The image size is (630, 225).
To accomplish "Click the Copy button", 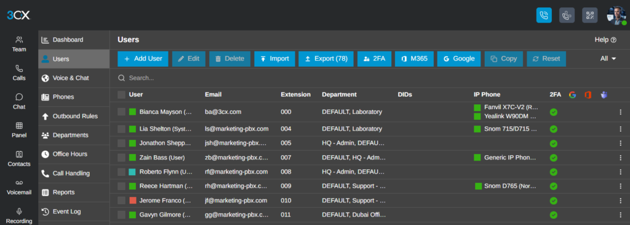I will pos(504,59).
